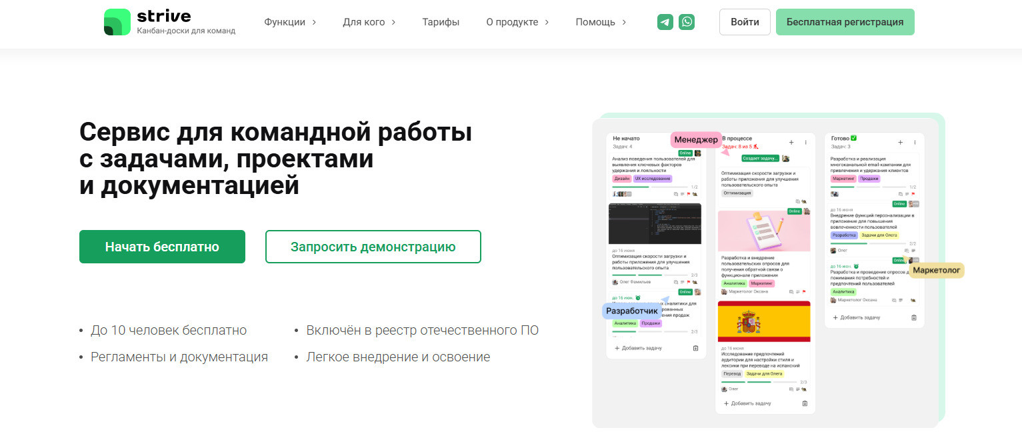The image size is (1022, 448).
Task: Expand the chevron next to О продукте
Action: tap(547, 22)
